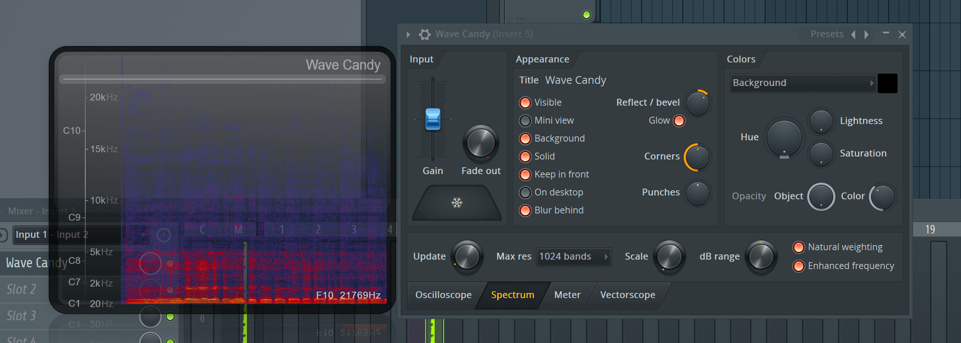The width and height of the screenshot is (961, 343).
Task: Open the Max res 1024 bands dropdown
Action: click(x=574, y=257)
